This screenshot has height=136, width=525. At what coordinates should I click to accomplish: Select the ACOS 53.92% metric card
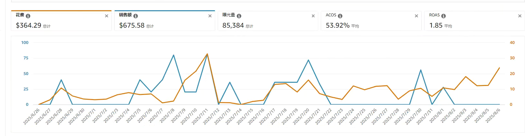coord(371,21)
